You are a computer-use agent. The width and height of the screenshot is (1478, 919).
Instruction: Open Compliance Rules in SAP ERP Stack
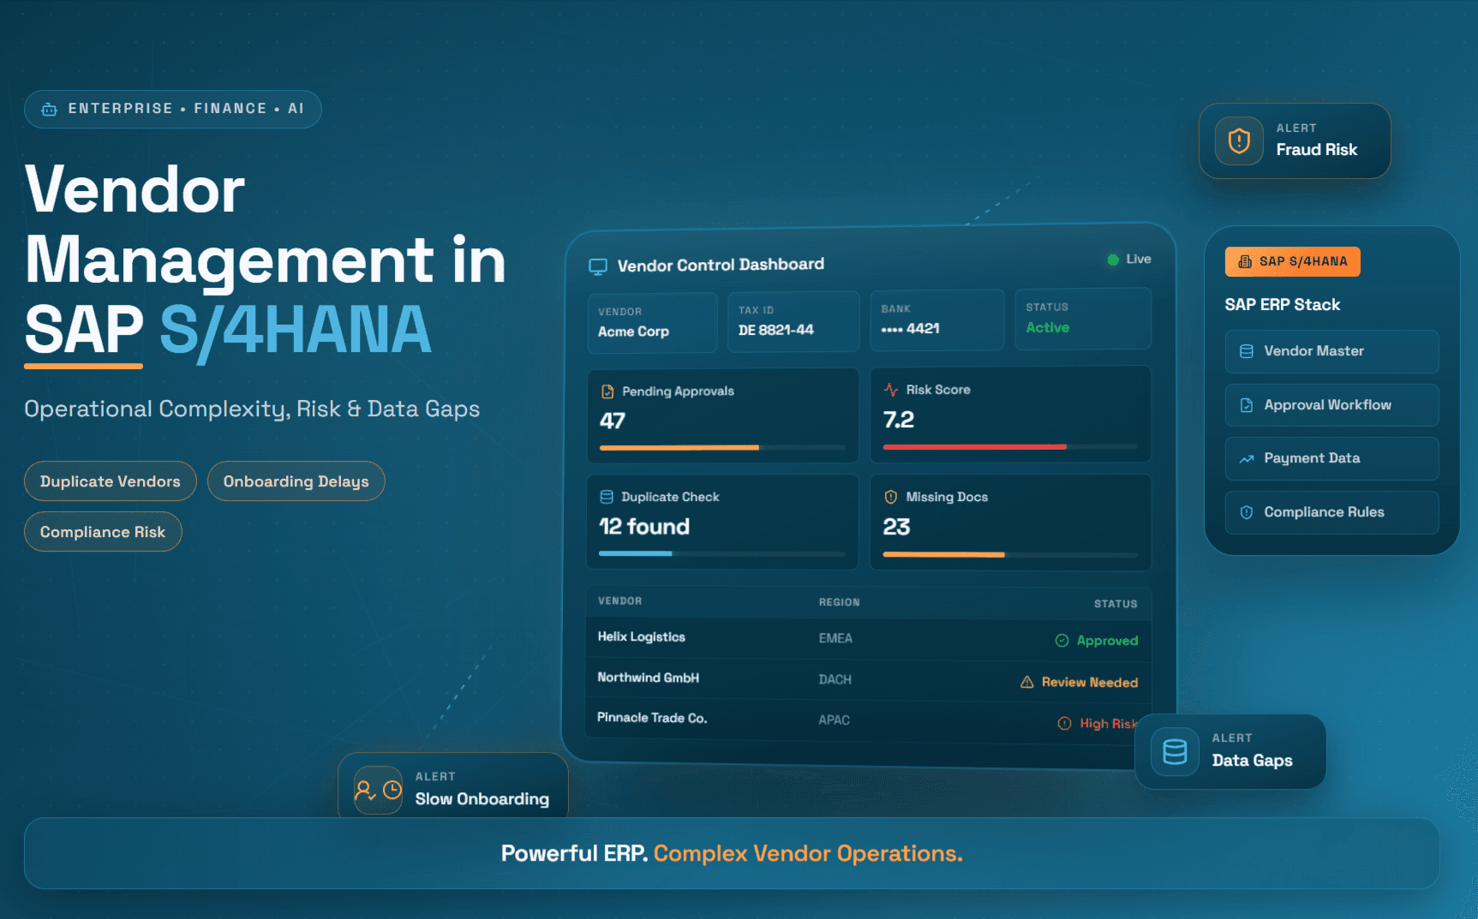tap(1331, 512)
